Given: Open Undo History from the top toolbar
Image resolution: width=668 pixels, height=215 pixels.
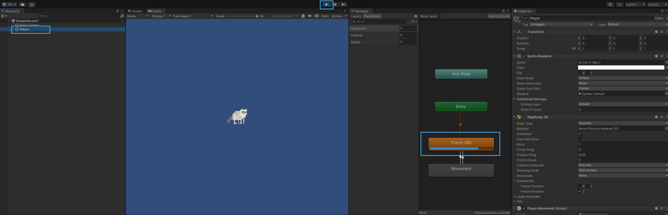Looking at the screenshot, I should coord(610,4).
